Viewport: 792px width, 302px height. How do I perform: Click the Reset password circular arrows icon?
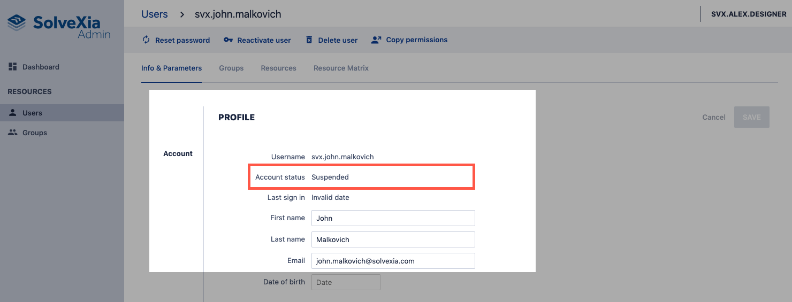tap(146, 40)
